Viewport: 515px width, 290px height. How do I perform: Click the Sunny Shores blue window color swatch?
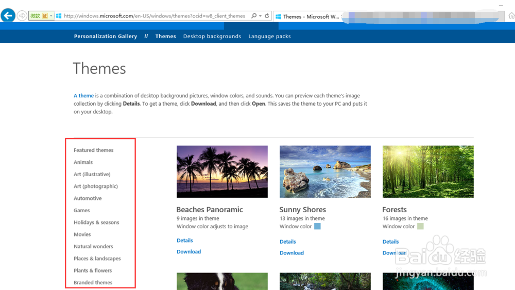pos(317,226)
